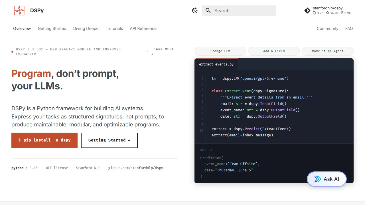Select the Add a Field example button
365x205 pixels.
tap(274, 51)
